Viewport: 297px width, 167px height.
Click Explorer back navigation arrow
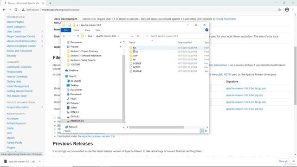click(64, 36)
